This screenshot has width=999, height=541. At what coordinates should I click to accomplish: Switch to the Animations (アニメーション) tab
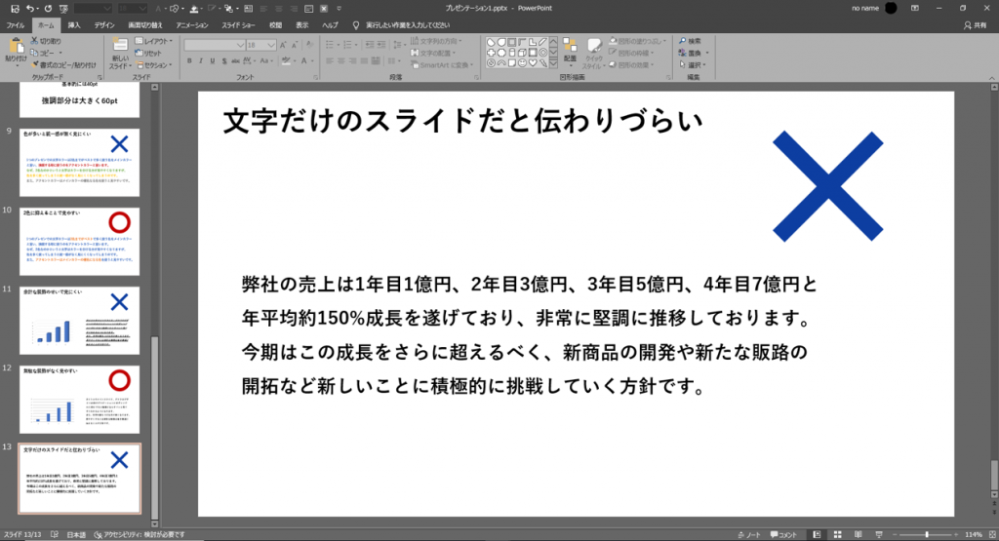click(x=192, y=25)
